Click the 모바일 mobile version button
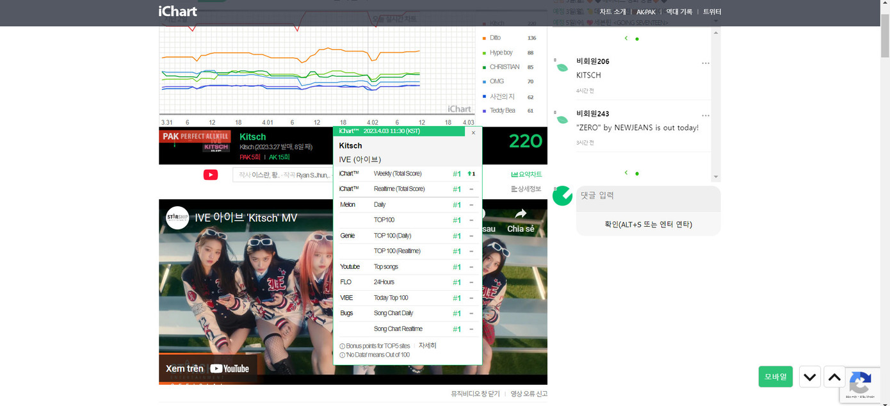This screenshot has height=406, width=890. (x=775, y=377)
